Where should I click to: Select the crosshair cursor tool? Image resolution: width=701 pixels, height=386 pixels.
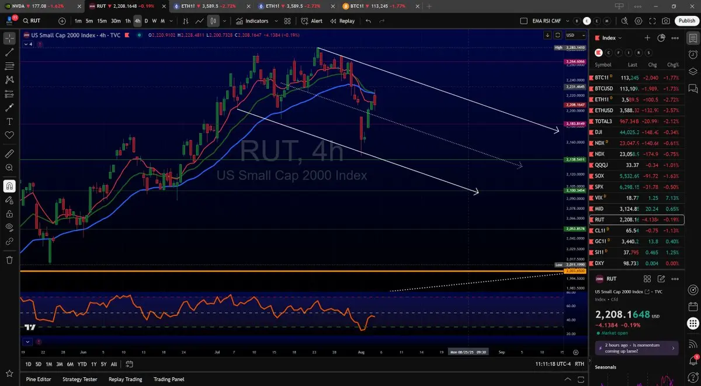(9, 39)
